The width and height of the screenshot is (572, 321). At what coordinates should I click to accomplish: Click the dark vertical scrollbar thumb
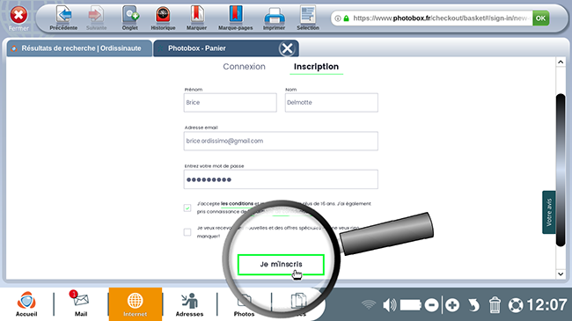561,170
